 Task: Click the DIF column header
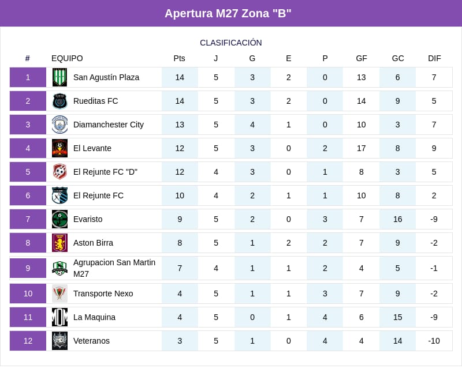(434, 58)
